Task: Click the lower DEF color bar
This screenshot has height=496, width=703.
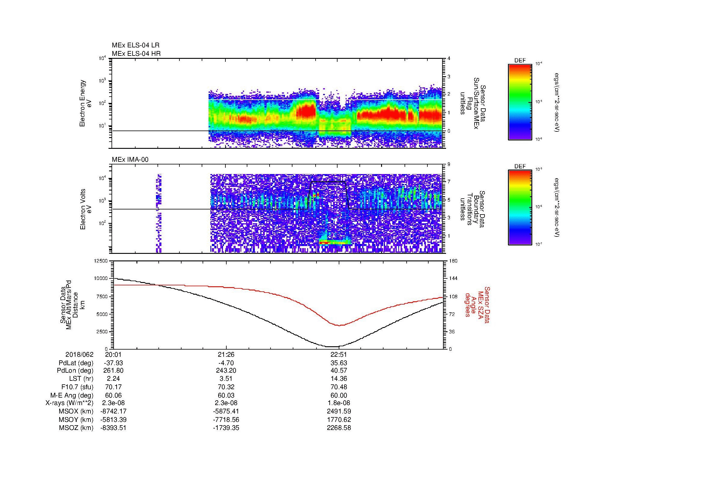Action: (520, 208)
